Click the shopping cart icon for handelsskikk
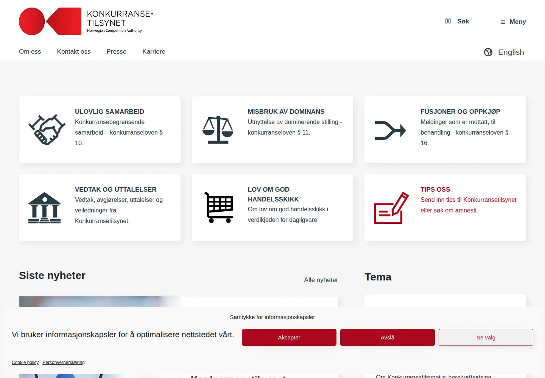This screenshot has width=545, height=378. click(219, 208)
